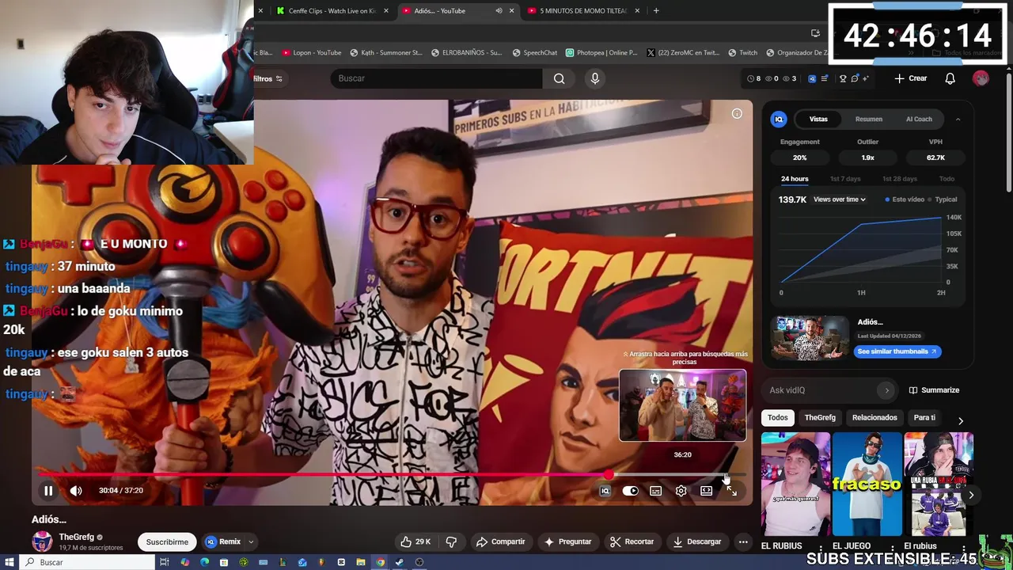1013x570 pixels.
Task: Click the Preguntar button
Action: point(567,541)
